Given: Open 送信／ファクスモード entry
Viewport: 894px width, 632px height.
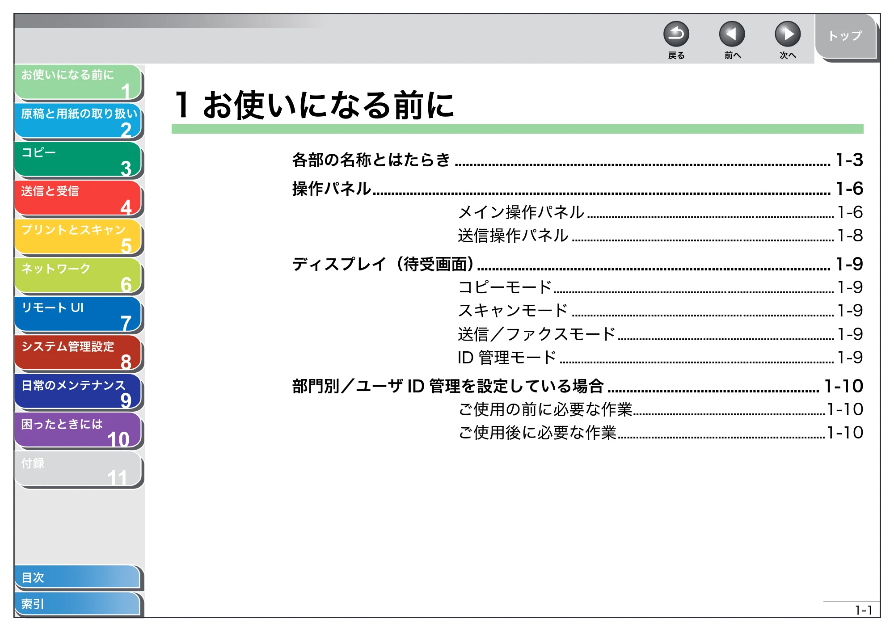Looking at the screenshot, I should pos(661,334).
